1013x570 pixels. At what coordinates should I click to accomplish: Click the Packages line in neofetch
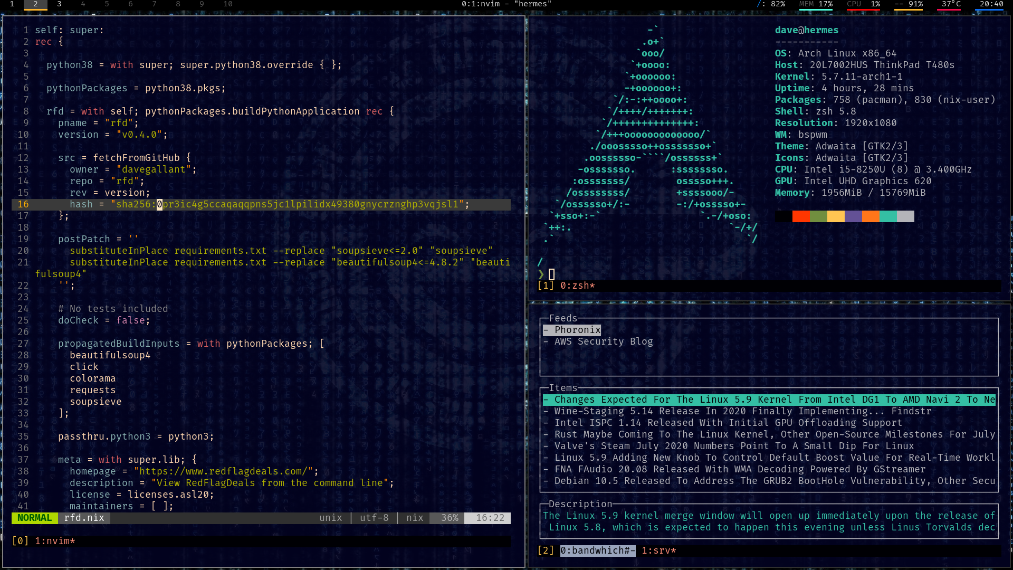pyautogui.click(x=885, y=100)
